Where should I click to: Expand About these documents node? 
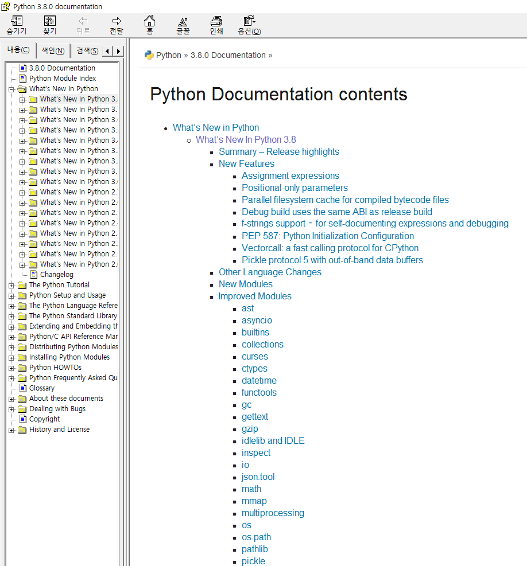[11, 400]
